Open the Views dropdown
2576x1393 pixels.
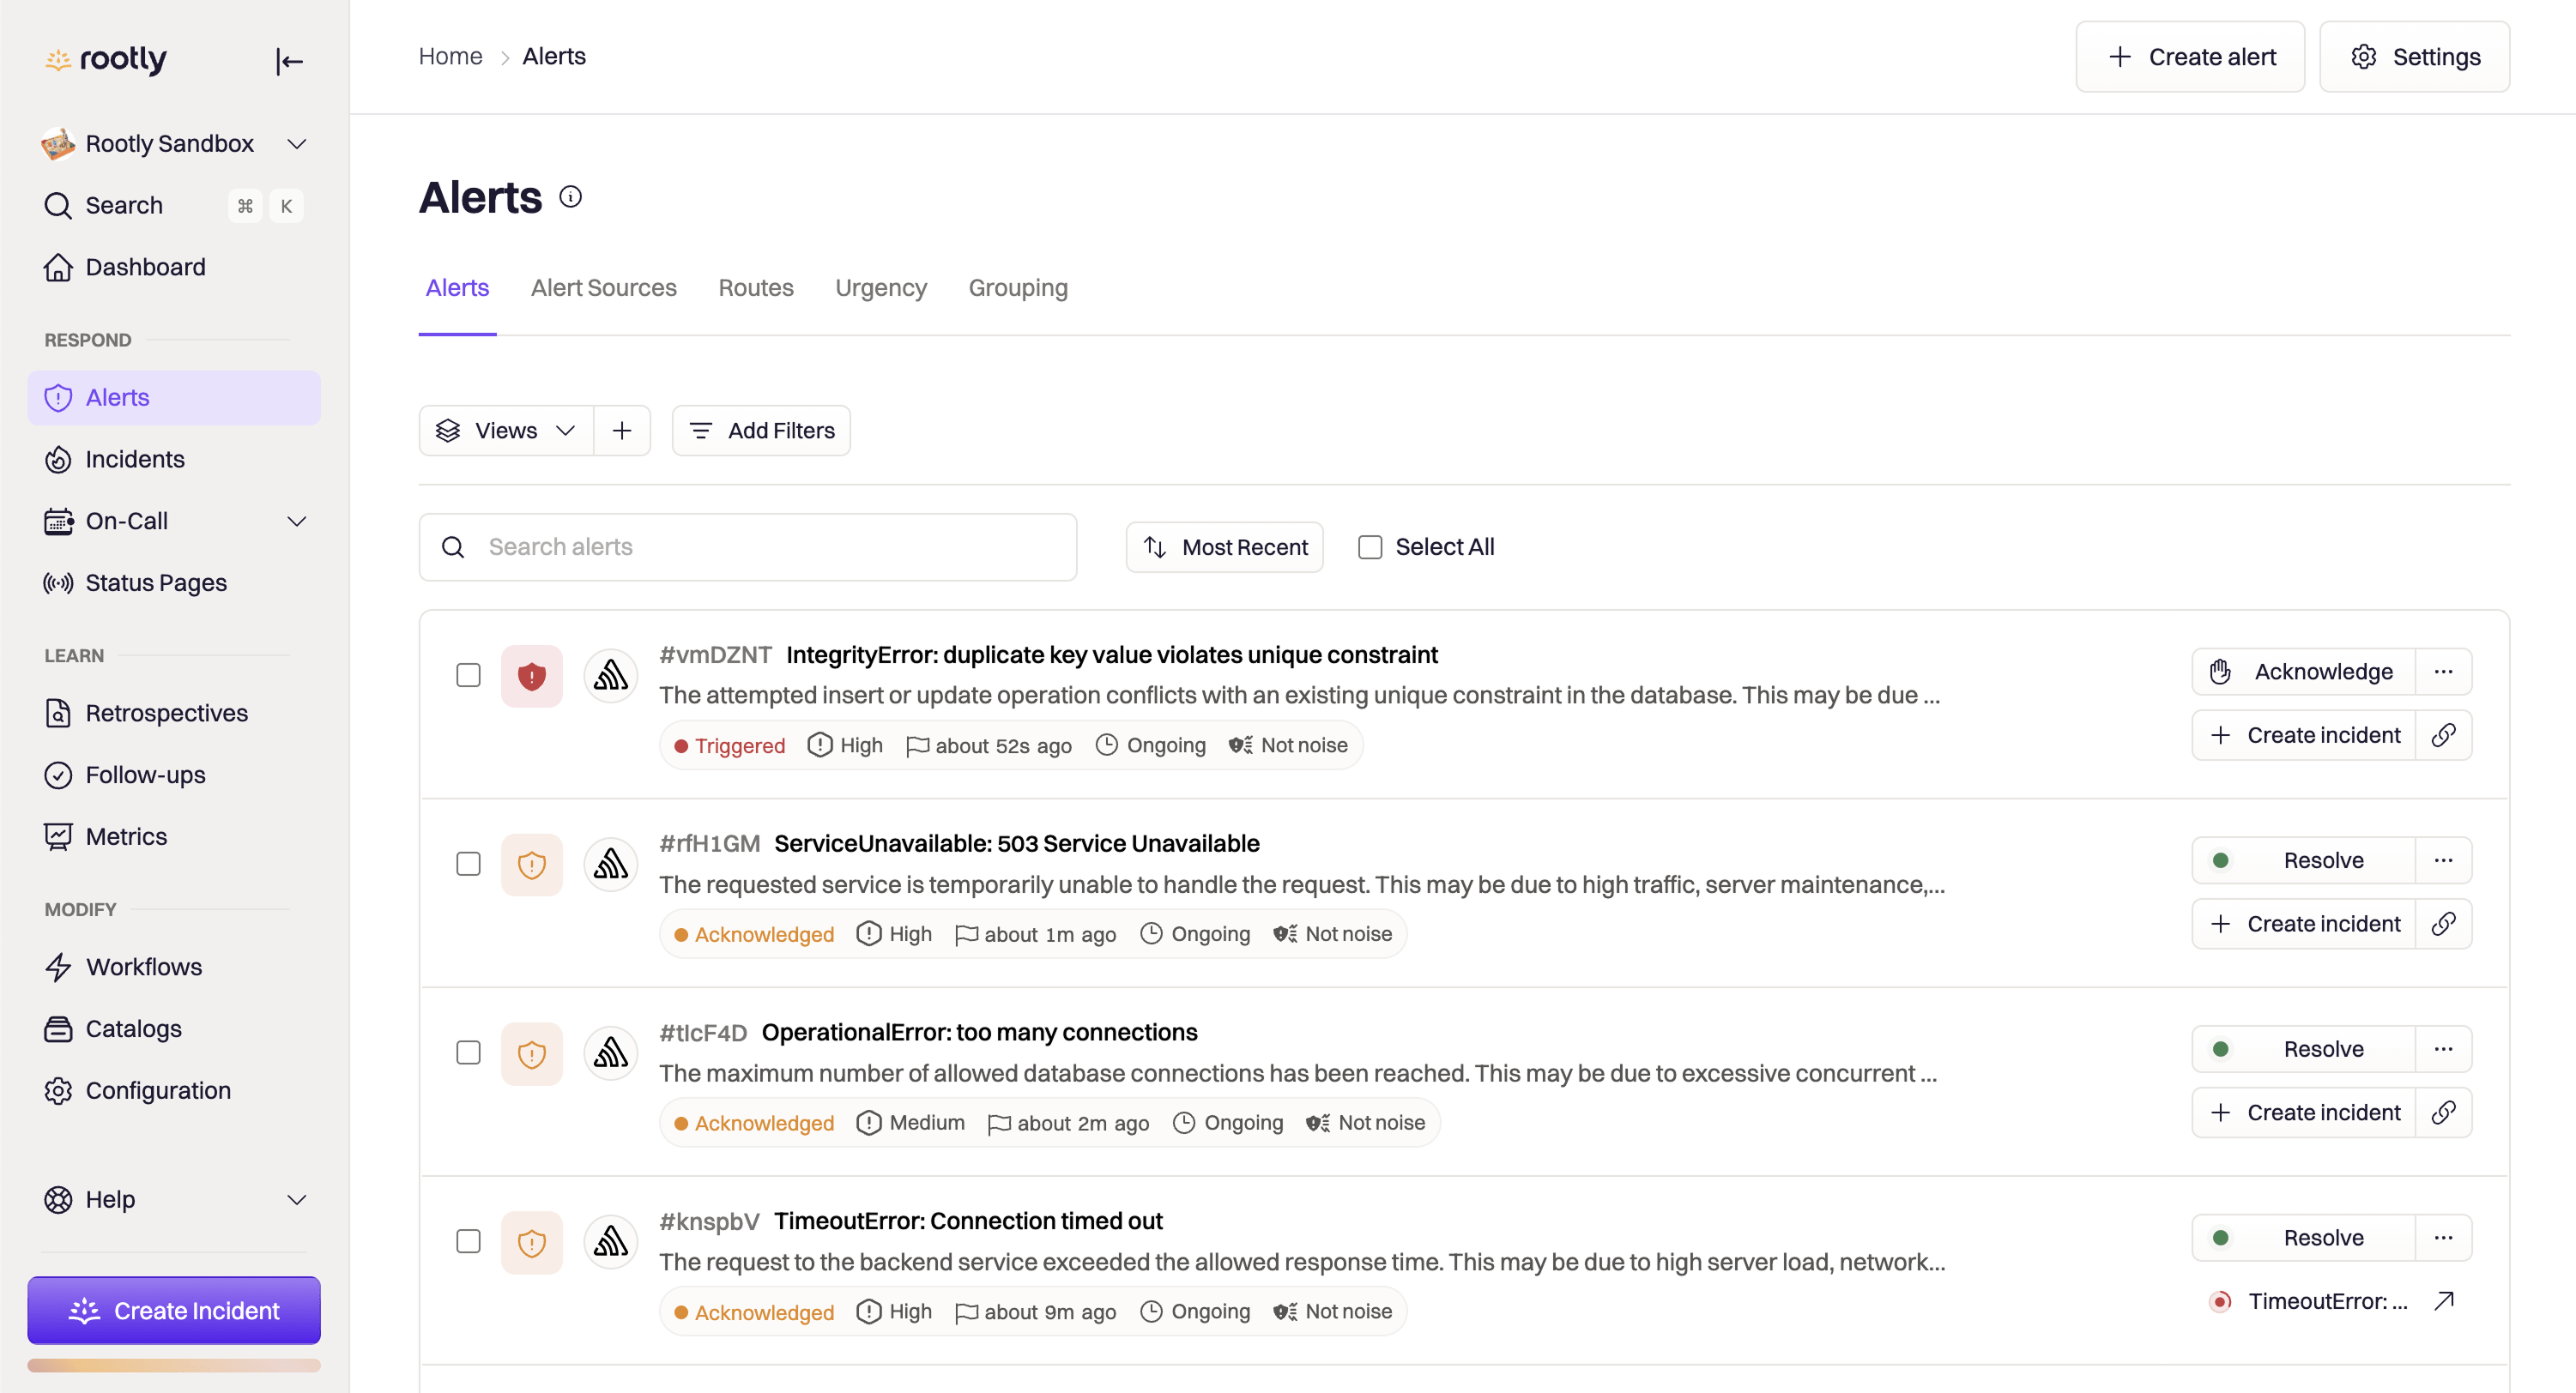pyautogui.click(x=506, y=431)
